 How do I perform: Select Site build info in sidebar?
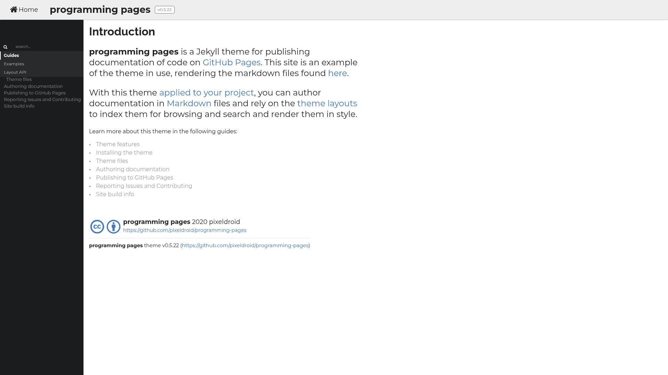tap(19, 106)
